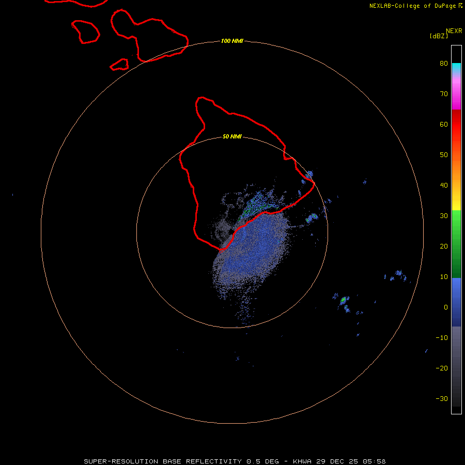Click the 20 value on the dBZ scale

pyautogui.click(x=444, y=246)
